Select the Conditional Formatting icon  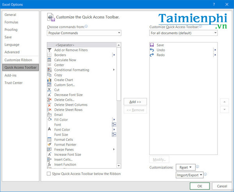point(50,70)
